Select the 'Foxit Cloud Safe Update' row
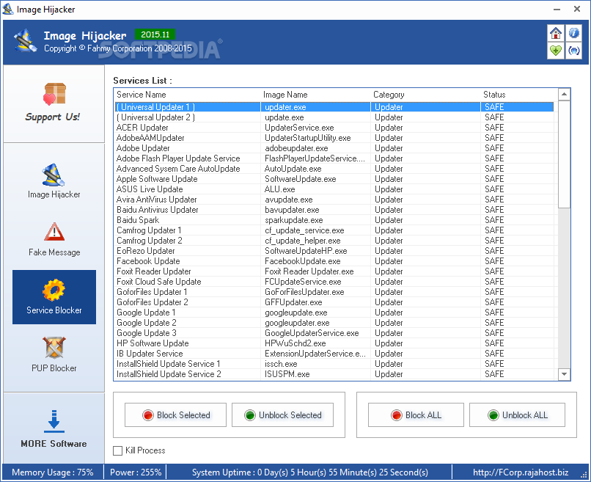The image size is (591, 482). pyautogui.click(x=334, y=282)
